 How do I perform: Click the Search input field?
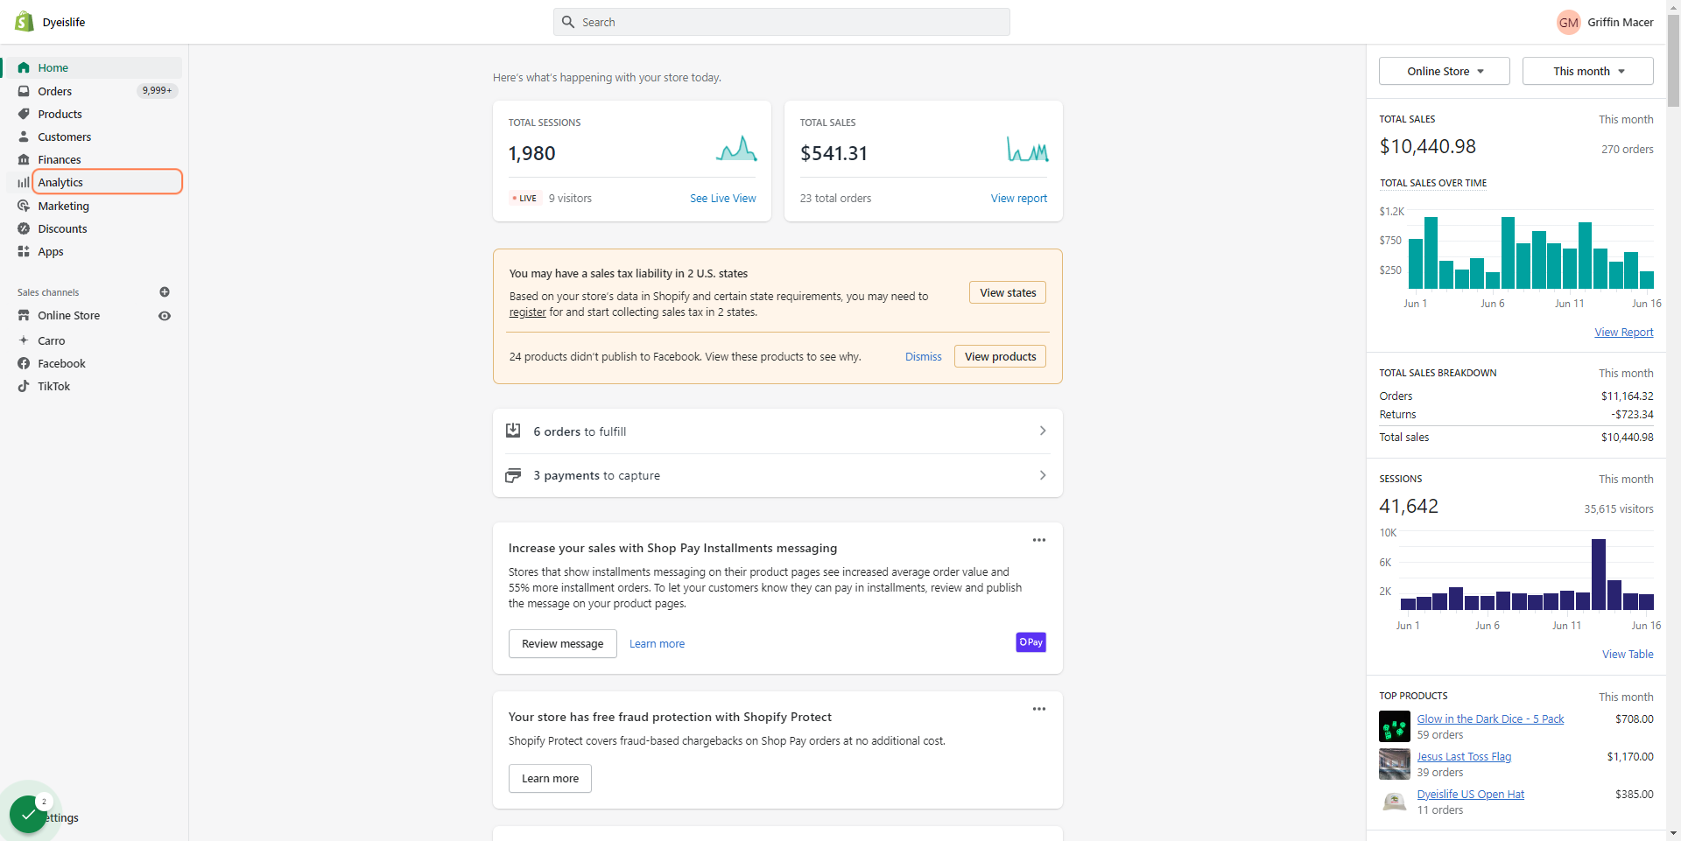782,22
